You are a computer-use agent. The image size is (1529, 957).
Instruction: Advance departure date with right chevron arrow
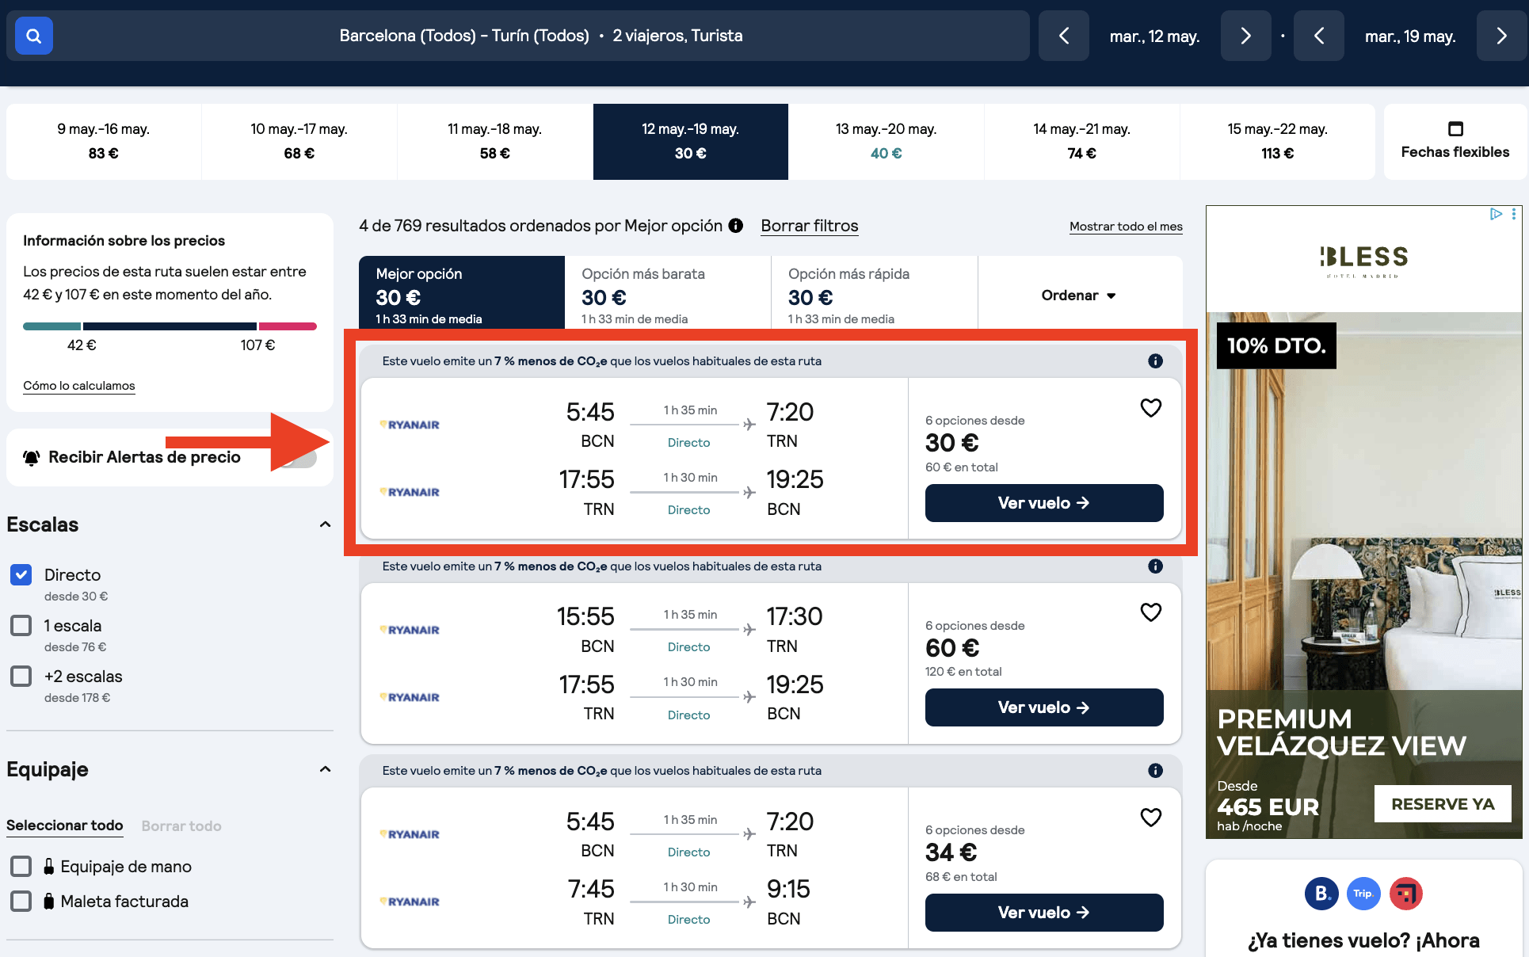1245,36
